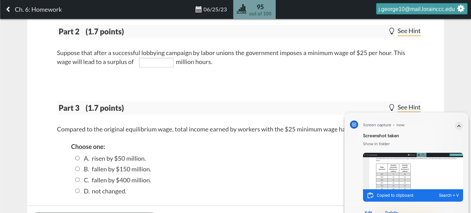Click the gear icon beside the email address
This screenshot has width=471, height=213.
[461, 8]
